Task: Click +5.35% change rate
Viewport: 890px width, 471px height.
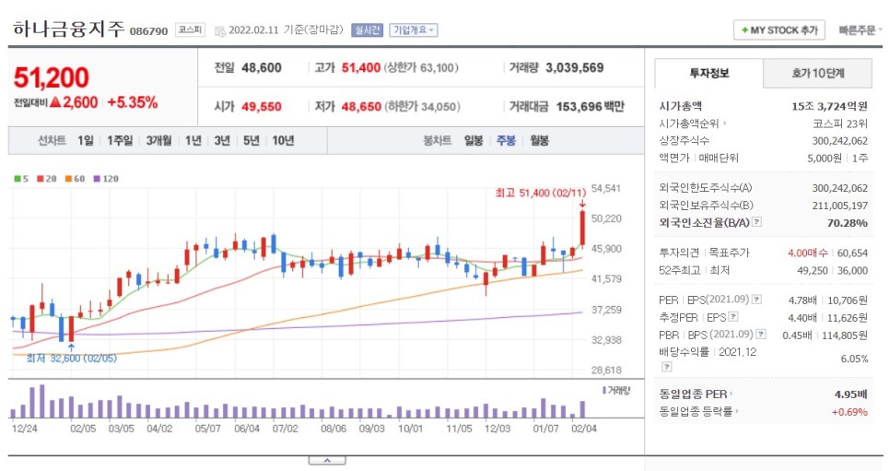Action: pos(133,102)
